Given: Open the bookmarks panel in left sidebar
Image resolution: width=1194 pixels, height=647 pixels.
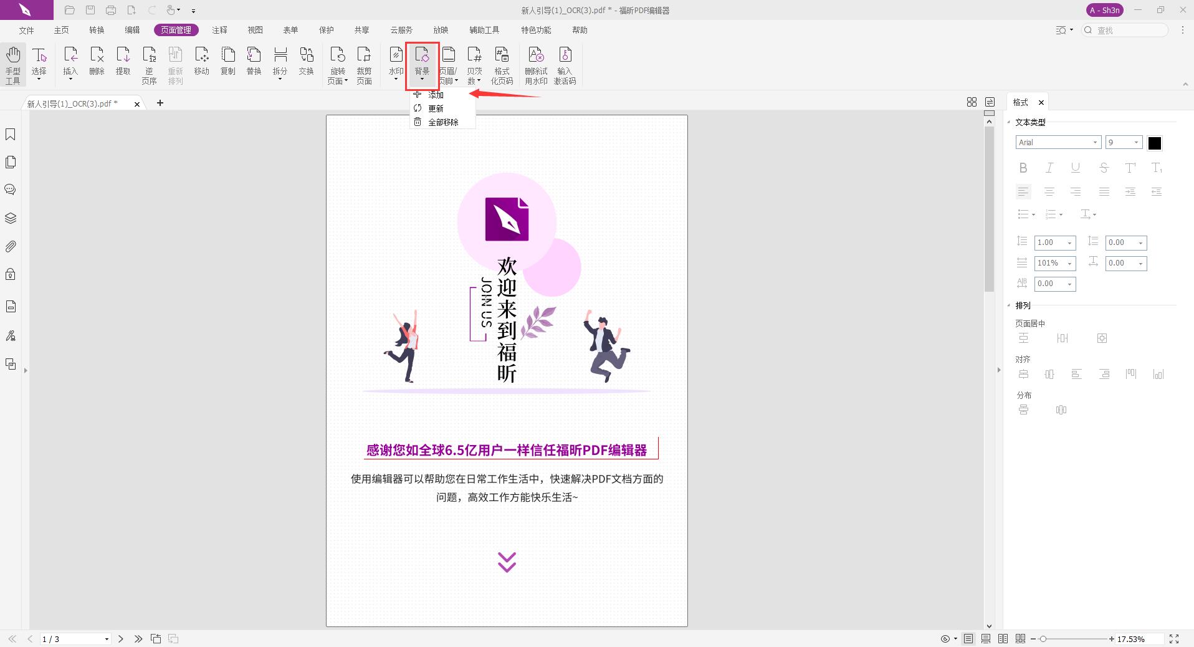Looking at the screenshot, I should click(10, 134).
